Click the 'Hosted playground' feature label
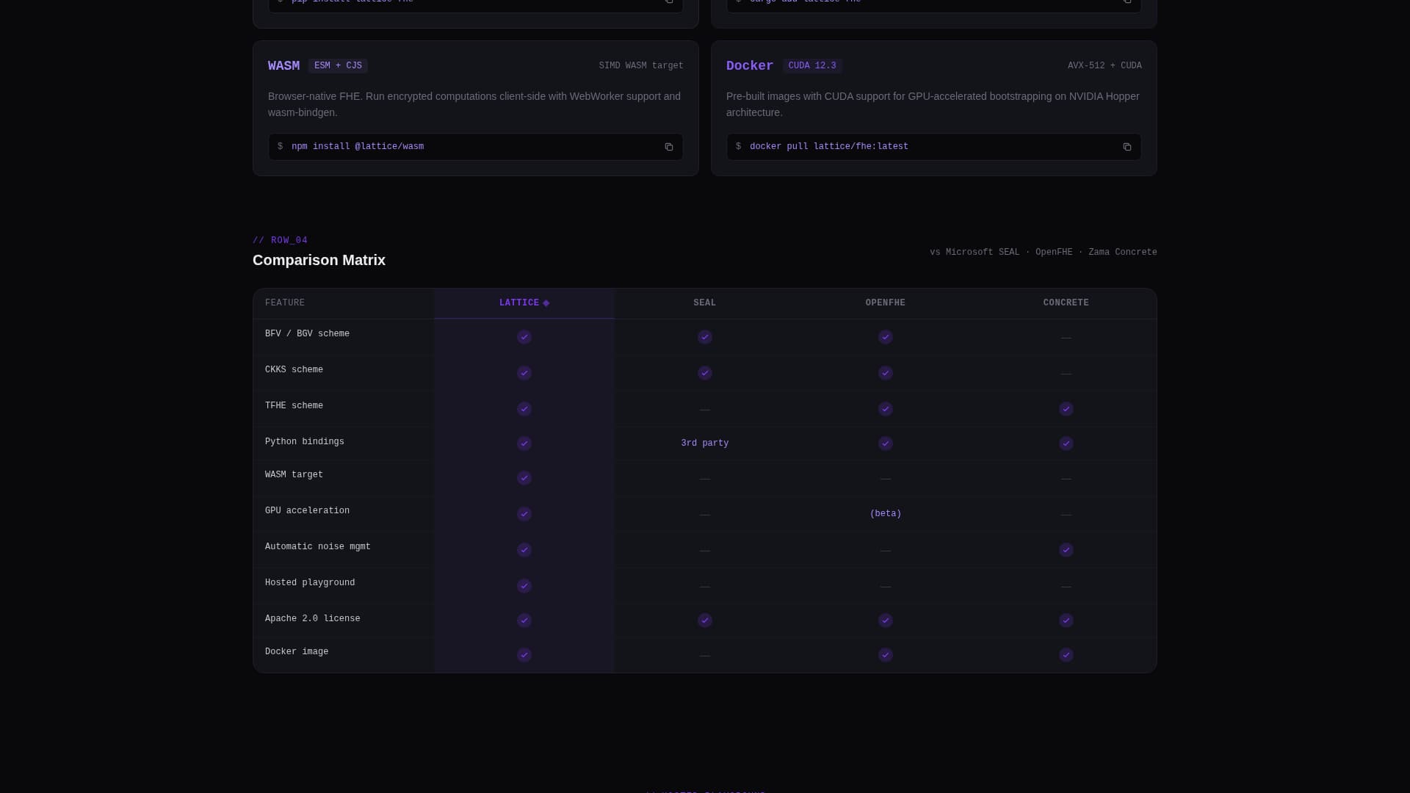 tap(310, 583)
